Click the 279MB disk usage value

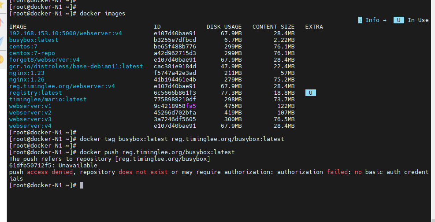coord(233,80)
